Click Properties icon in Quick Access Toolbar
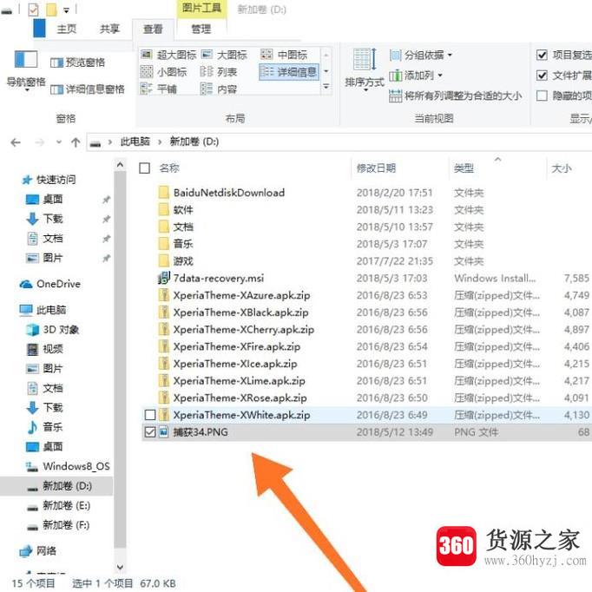Image resolution: width=592 pixels, height=592 pixels. (x=33, y=10)
